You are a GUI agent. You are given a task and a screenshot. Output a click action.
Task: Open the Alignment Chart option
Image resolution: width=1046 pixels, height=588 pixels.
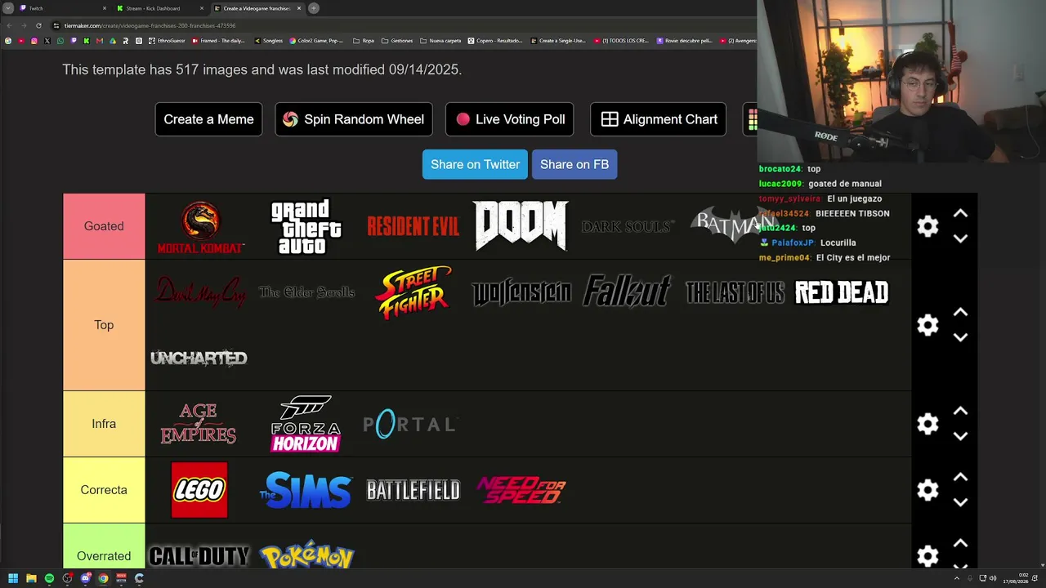point(659,119)
